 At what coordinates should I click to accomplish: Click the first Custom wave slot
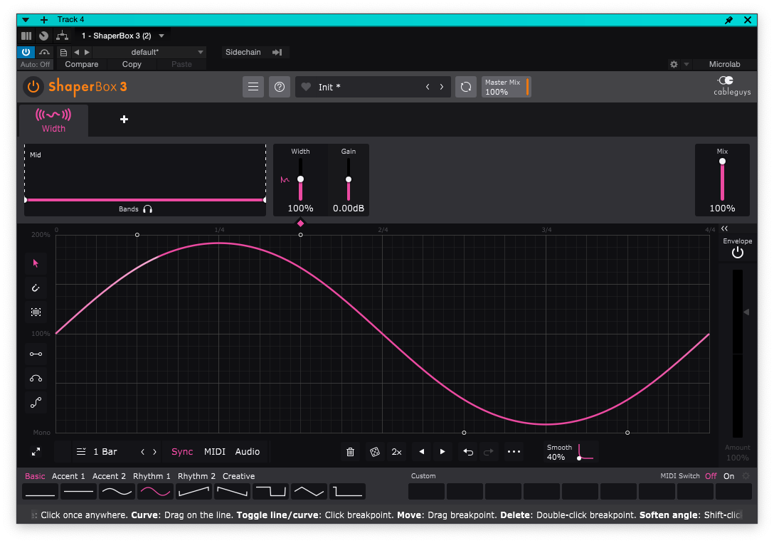coord(427,492)
